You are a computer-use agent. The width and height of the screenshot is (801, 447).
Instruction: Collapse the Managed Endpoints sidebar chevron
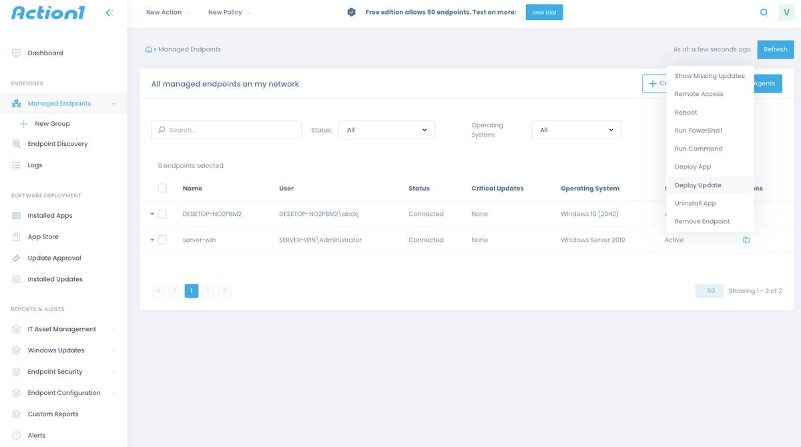point(113,104)
